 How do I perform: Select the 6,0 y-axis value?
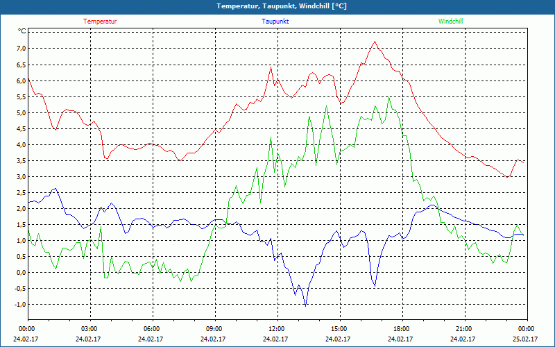click(x=22, y=81)
